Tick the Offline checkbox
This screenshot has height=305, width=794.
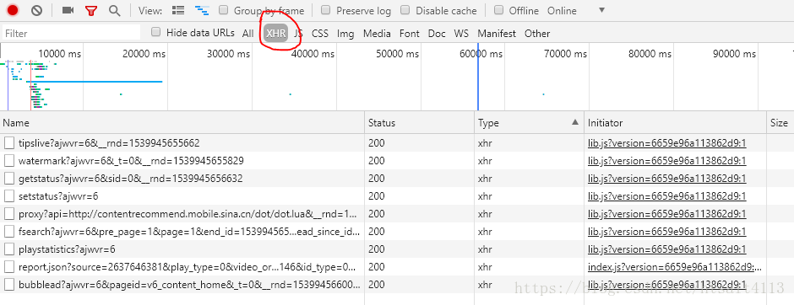(x=498, y=10)
